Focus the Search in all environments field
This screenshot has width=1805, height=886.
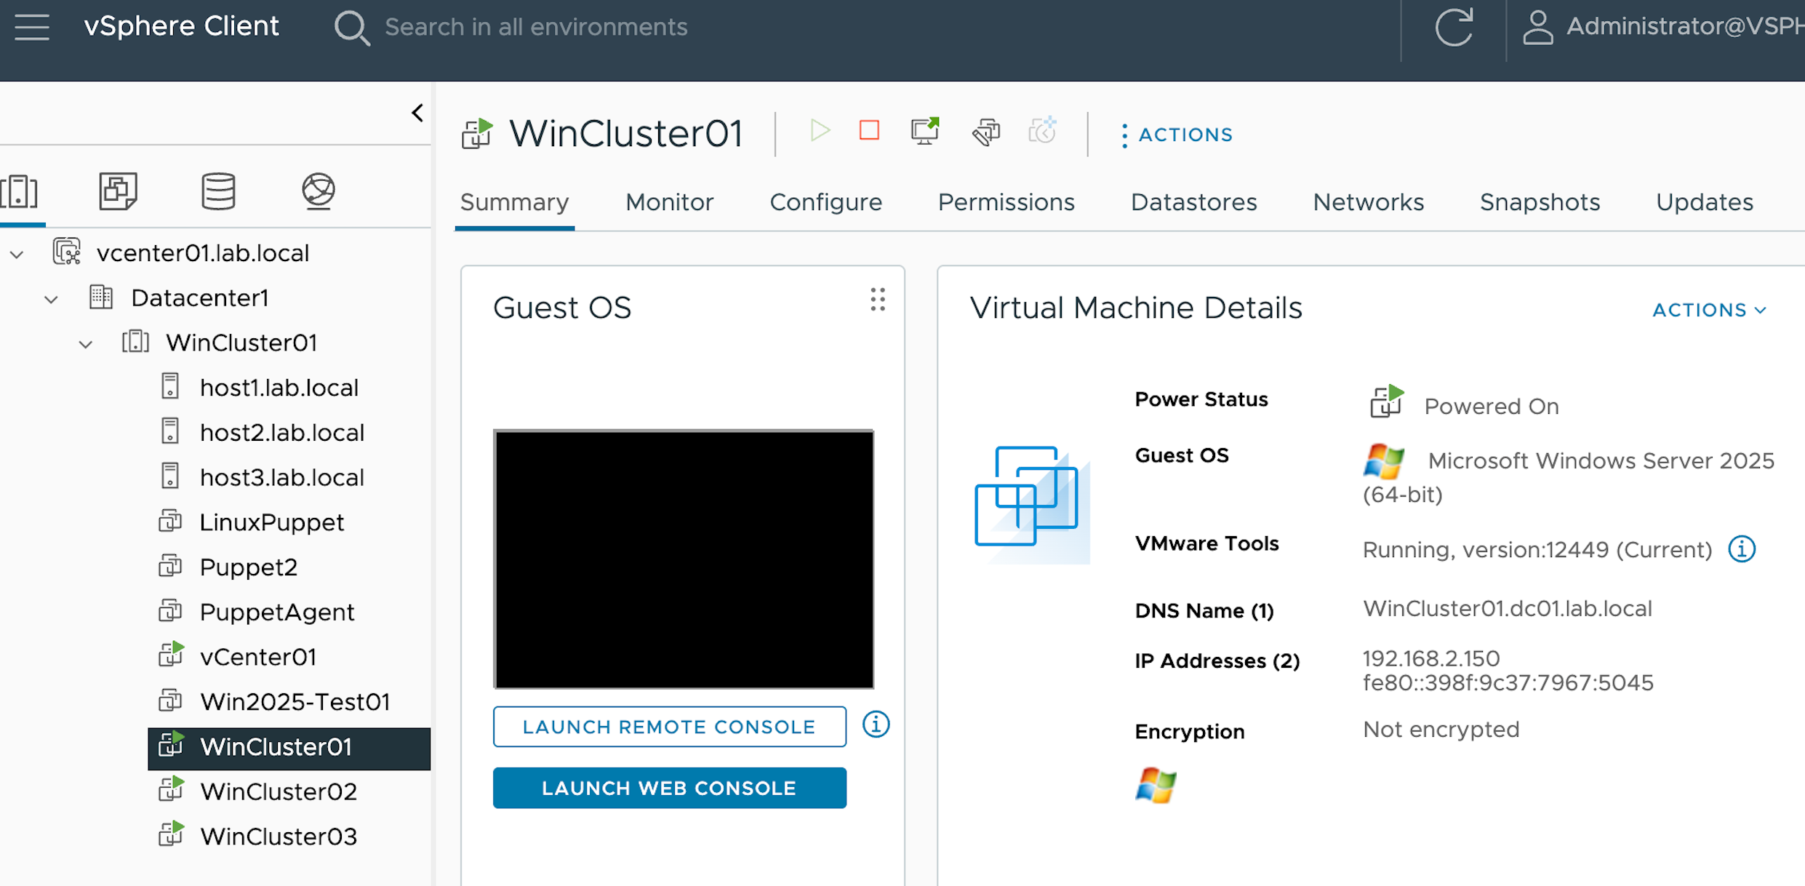(x=536, y=27)
